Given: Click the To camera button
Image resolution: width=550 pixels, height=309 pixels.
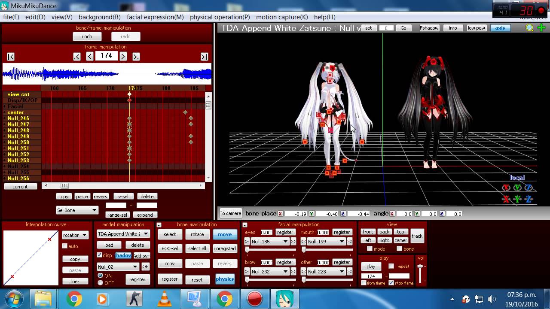Looking at the screenshot, I should coord(231,213).
